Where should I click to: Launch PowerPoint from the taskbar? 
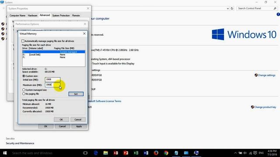coord(126,153)
